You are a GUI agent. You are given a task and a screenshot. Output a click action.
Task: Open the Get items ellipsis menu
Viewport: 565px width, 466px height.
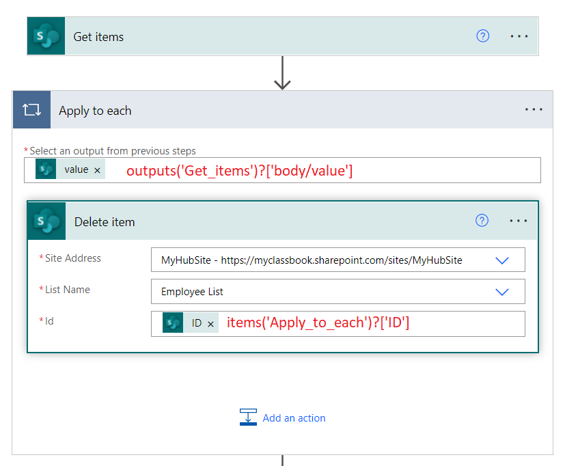[519, 36]
